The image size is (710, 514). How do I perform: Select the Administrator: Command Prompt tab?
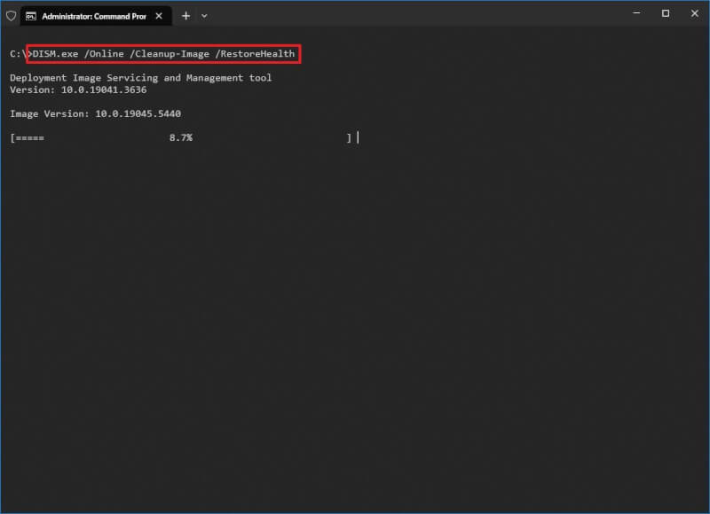[x=96, y=16]
